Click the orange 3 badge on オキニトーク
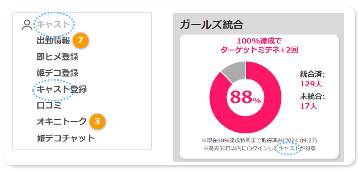Viewport: 358px width, 171px height. point(97,121)
